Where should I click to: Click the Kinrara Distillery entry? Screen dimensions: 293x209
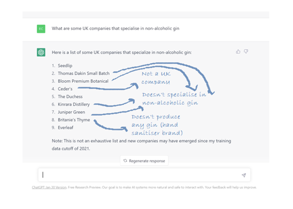click(74, 104)
